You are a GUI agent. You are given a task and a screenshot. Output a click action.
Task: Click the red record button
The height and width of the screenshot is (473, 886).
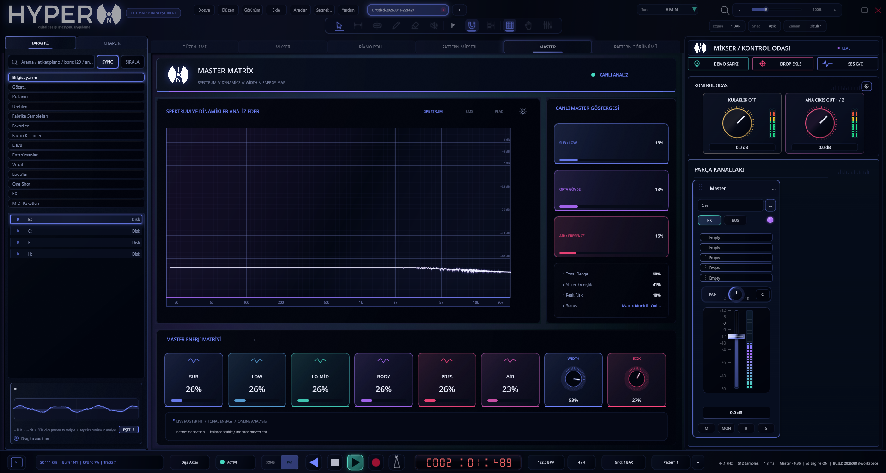coord(376,462)
